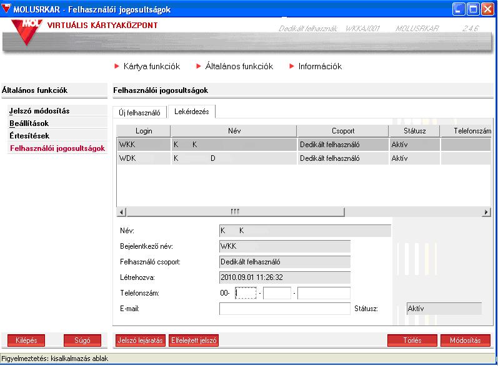Image resolution: width=498 pixels, height=366 pixels.
Task: Sort table by Státusz column header
Action: (x=414, y=131)
